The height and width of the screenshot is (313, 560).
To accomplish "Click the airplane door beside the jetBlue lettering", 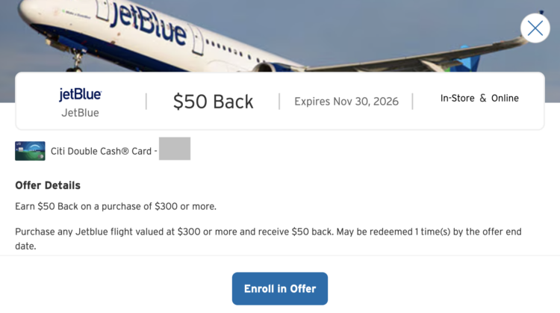I will pyautogui.click(x=197, y=40).
